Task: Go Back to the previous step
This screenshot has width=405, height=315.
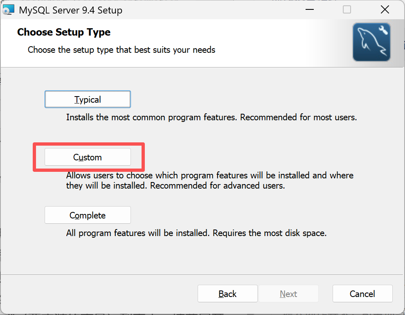Action: click(x=227, y=294)
